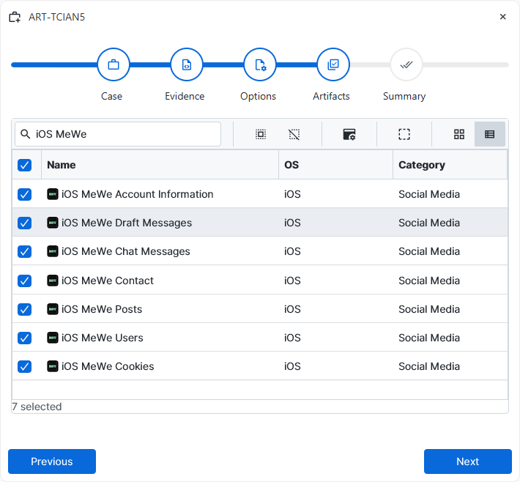Click the dashed square selection icon
The image size is (520, 482).
point(404,134)
